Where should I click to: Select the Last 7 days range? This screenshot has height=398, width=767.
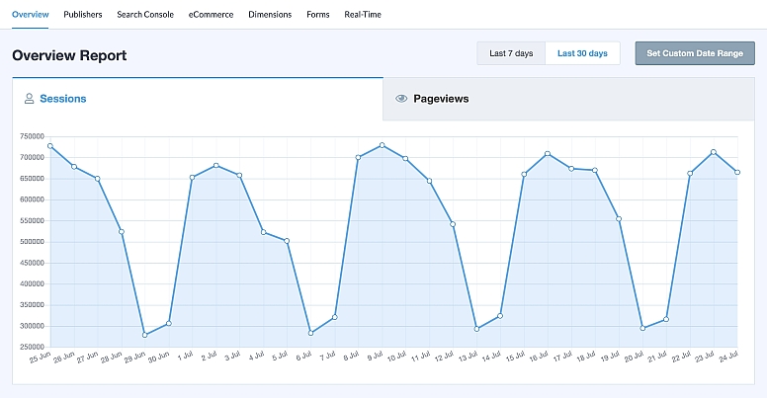(x=511, y=53)
